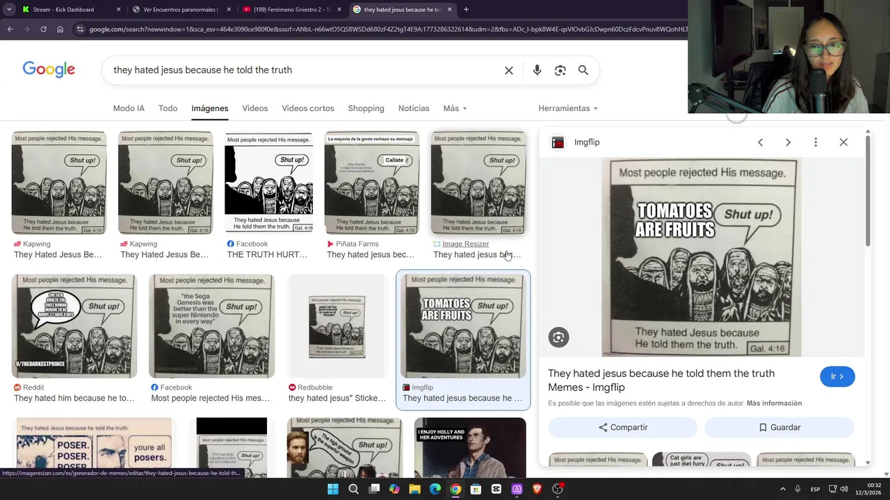Click the browser home icon

tap(60, 29)
